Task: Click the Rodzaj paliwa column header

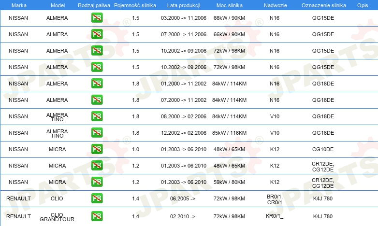Action: pos(94,5)
